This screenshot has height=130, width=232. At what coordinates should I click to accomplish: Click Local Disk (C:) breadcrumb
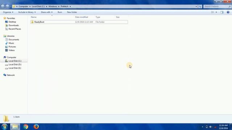coord(38,6)
